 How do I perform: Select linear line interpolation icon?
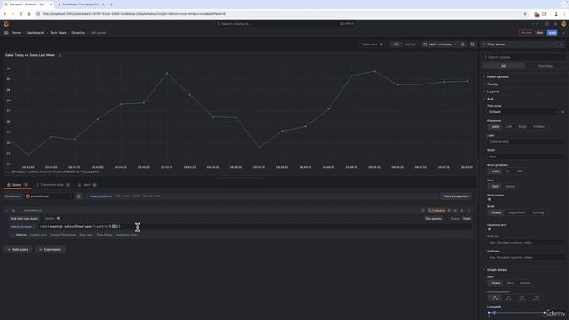tap(494, 298)
